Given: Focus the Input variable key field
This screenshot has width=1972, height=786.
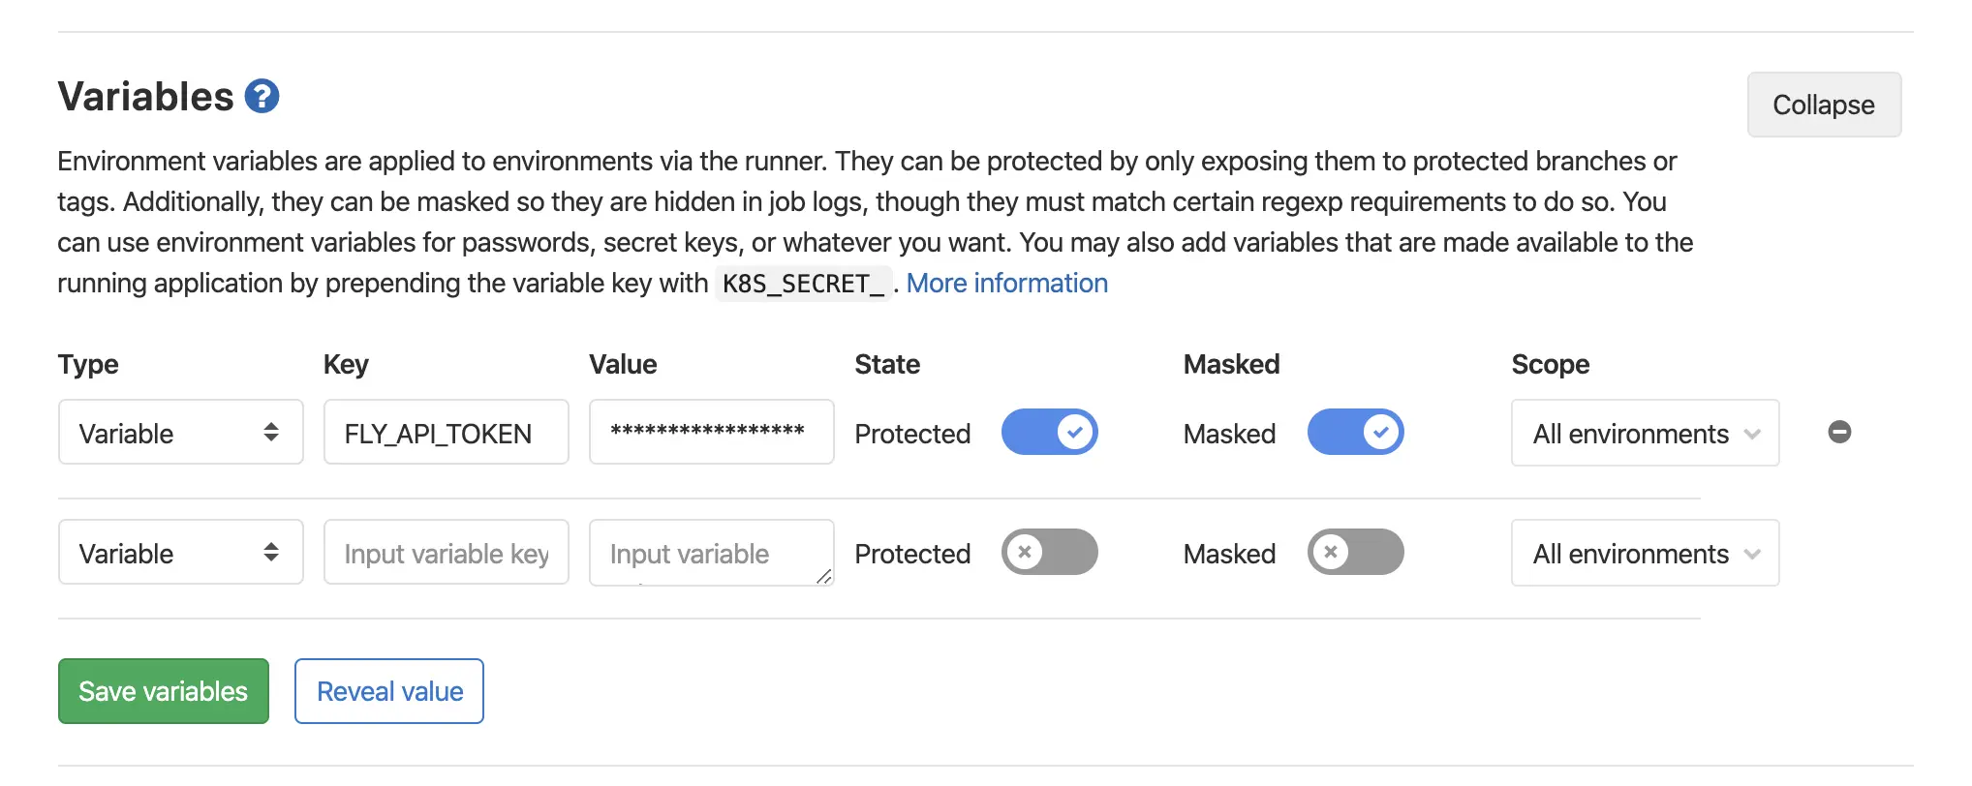Looking at the screenshot, I should tap(446, 552).
